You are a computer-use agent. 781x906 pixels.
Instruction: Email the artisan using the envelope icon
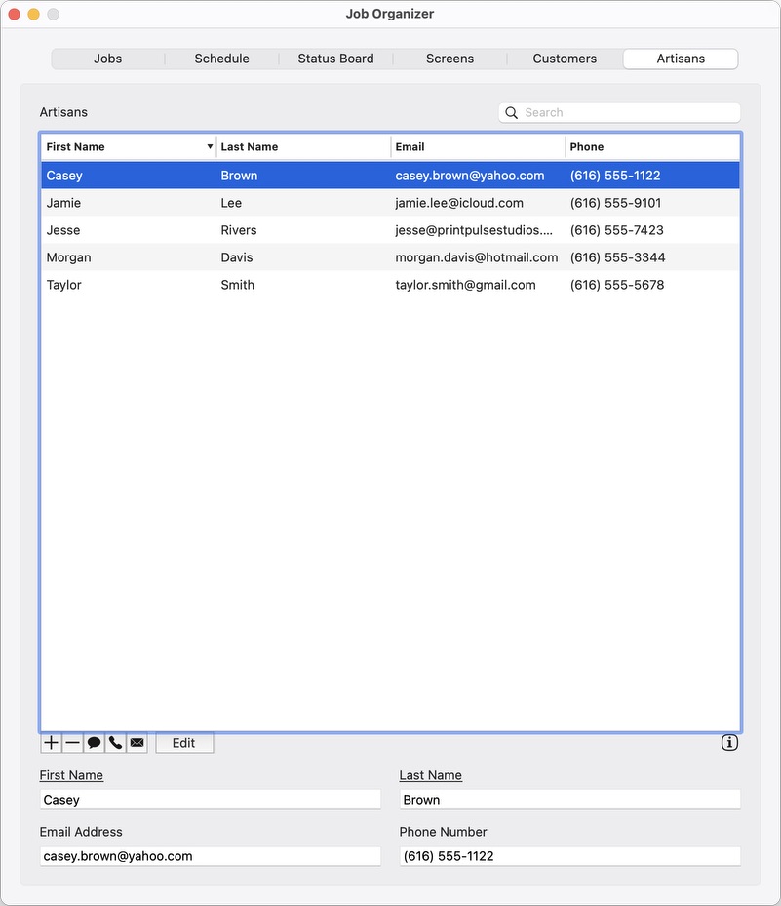tap(137, 743)
